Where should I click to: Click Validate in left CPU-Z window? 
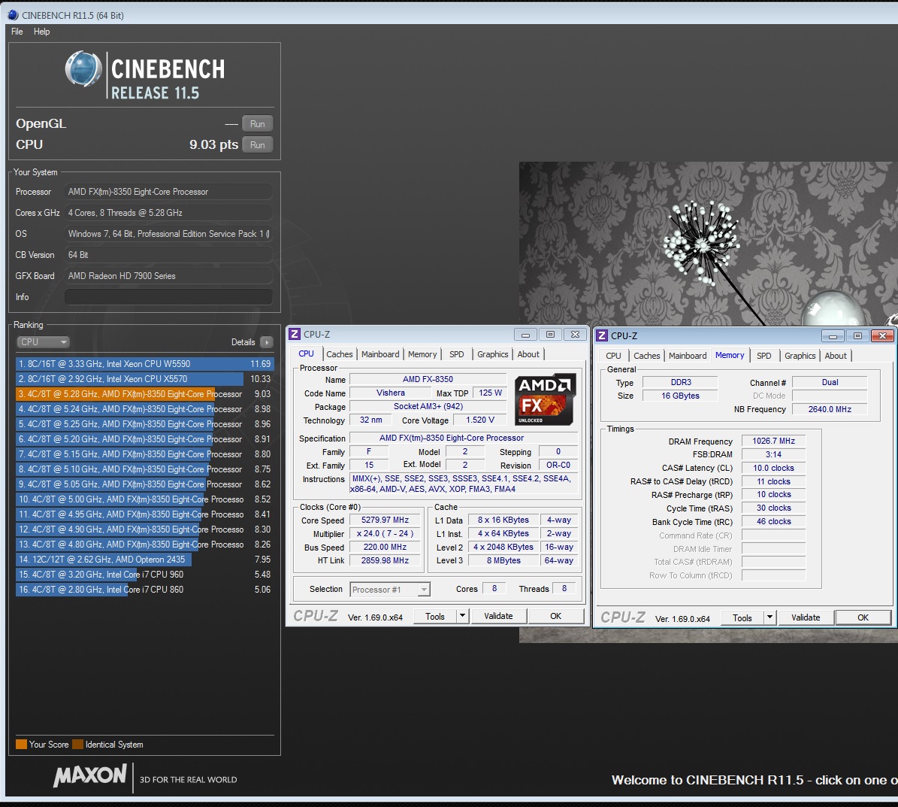[498, 616]
